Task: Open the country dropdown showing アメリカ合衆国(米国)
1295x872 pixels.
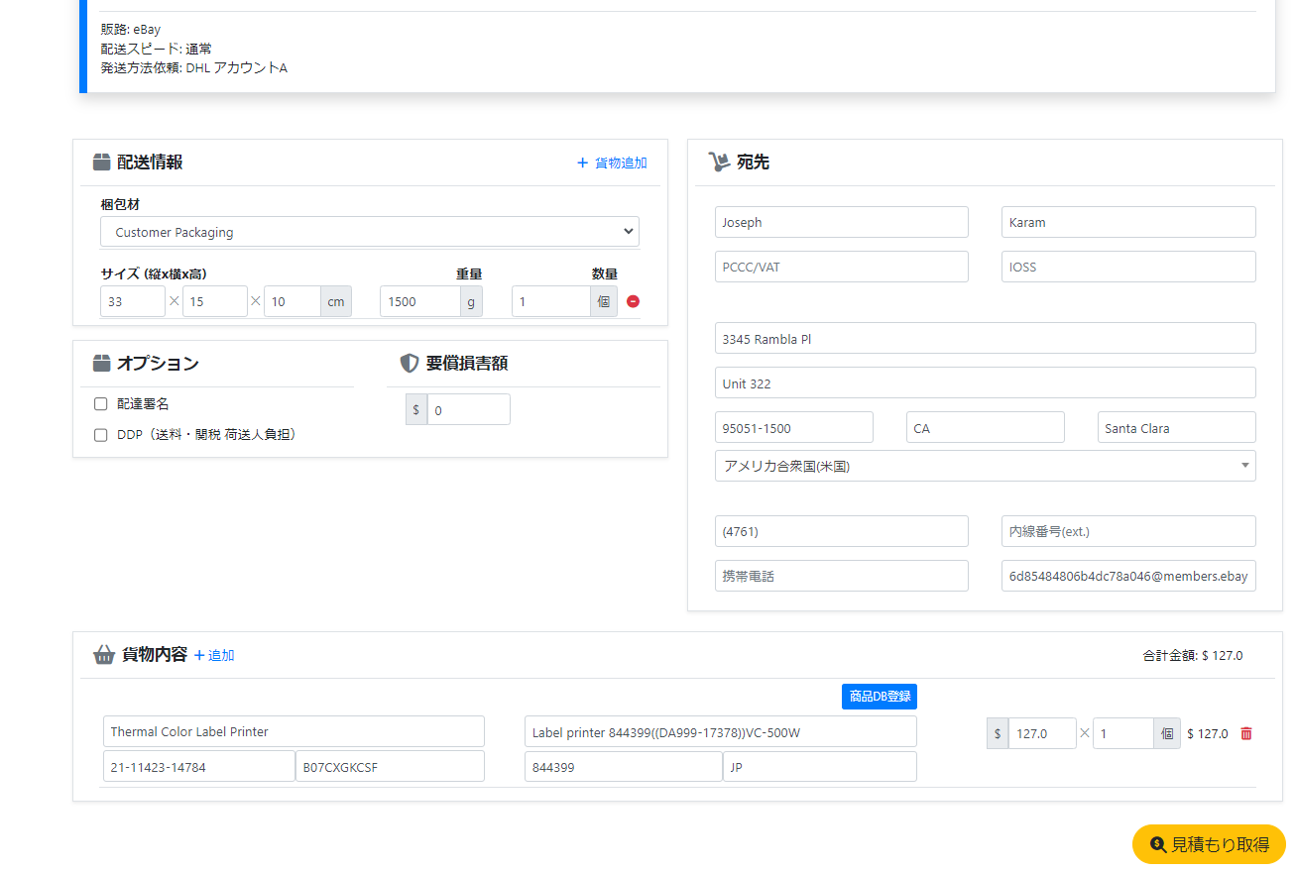Action: point(985,466)
